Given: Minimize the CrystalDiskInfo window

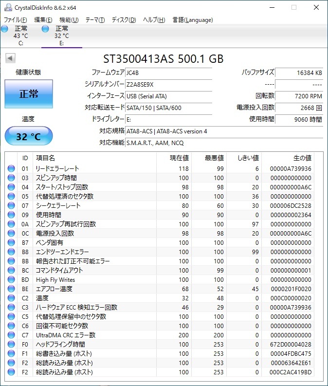Looking at the screenshot, I should click(x=272, y=7).
